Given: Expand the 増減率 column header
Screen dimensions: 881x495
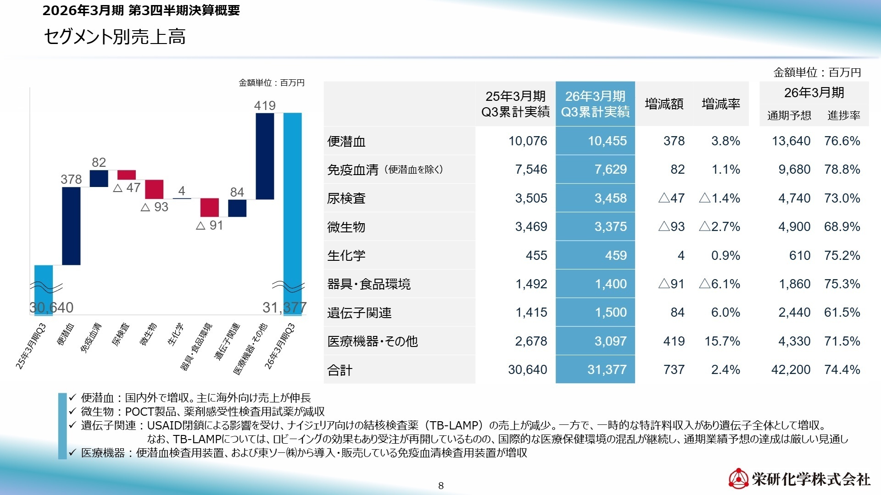Looking at the screenshot, I should pyautogui.click(x=720, y=104).
